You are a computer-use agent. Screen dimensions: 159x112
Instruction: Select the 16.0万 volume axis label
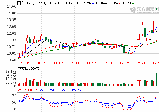pos(11,83)
